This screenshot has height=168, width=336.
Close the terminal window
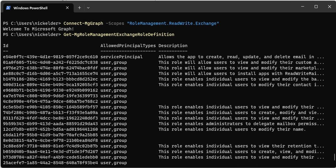click(x=330, y=7)
